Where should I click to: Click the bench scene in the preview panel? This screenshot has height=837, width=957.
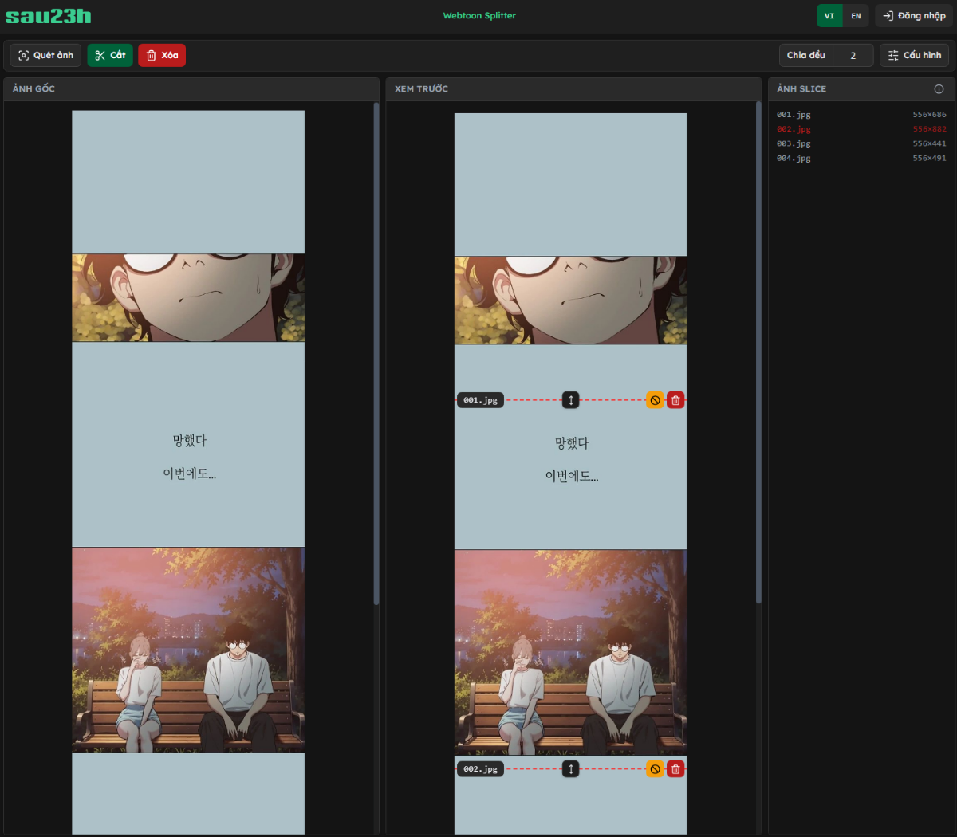coord(570,652)
